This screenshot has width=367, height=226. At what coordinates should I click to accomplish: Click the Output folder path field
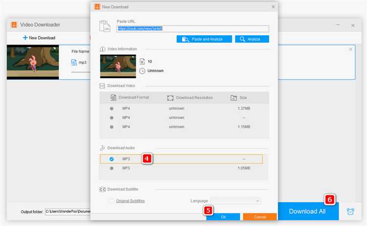click(x=68, y=211)
